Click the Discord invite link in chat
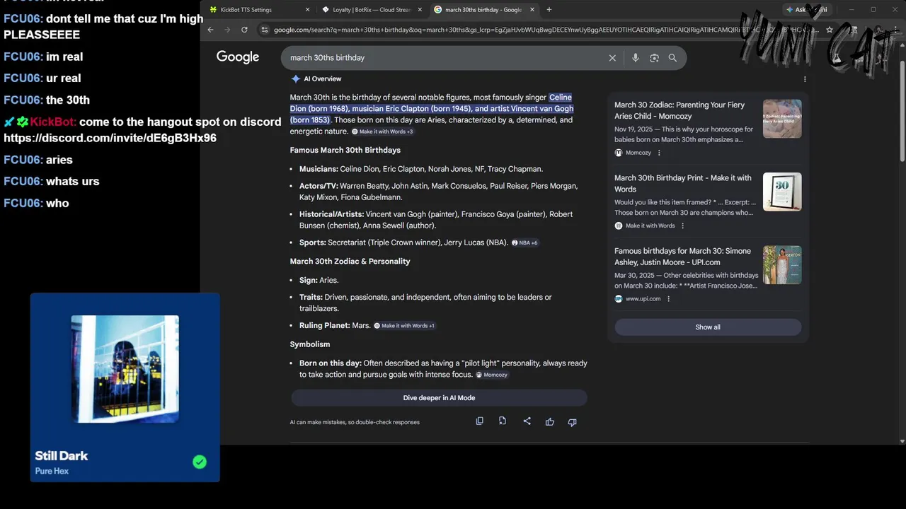 110,138
